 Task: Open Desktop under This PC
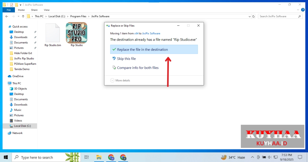[x=19, y=94]
